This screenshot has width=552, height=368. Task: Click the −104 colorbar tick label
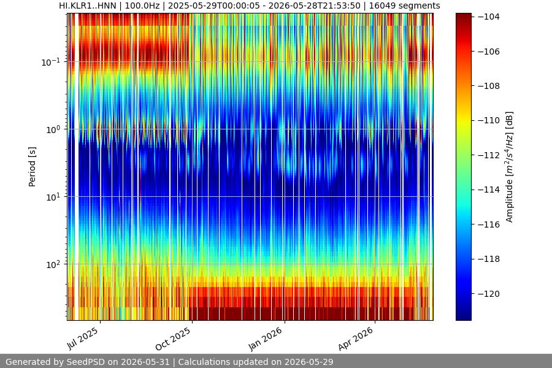(489, 17)
